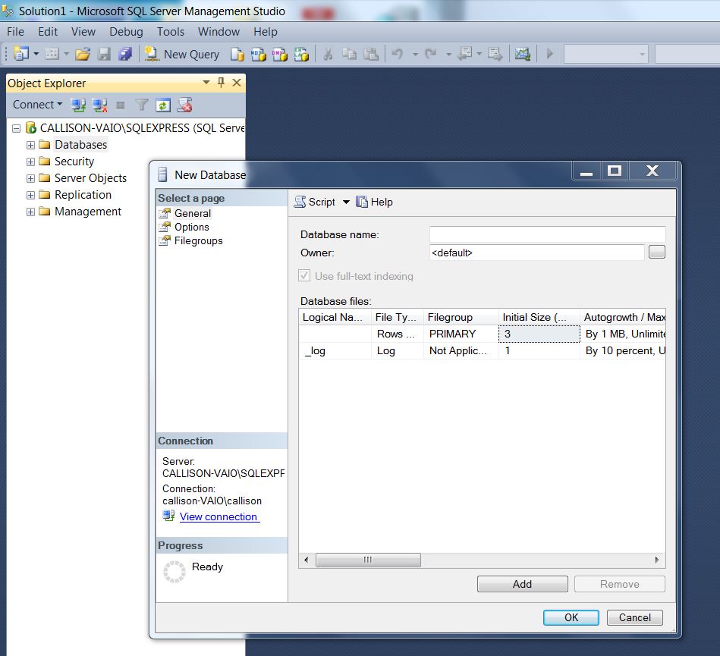Toggle the Use full-text indexing checkbox
The height and width of the screenshot is (656, 720).
coord(304,275)
